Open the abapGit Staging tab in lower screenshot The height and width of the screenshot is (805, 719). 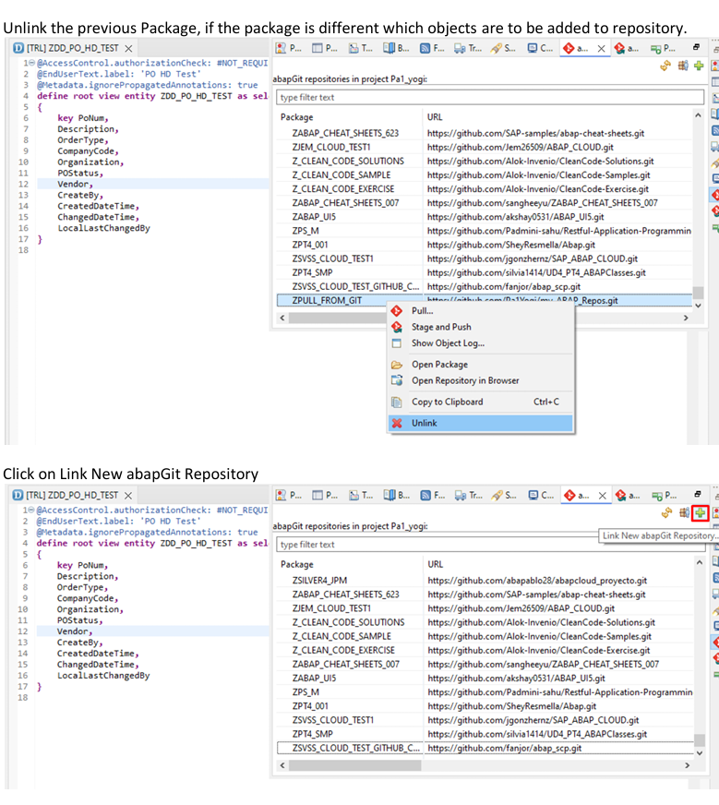[628, 496]
